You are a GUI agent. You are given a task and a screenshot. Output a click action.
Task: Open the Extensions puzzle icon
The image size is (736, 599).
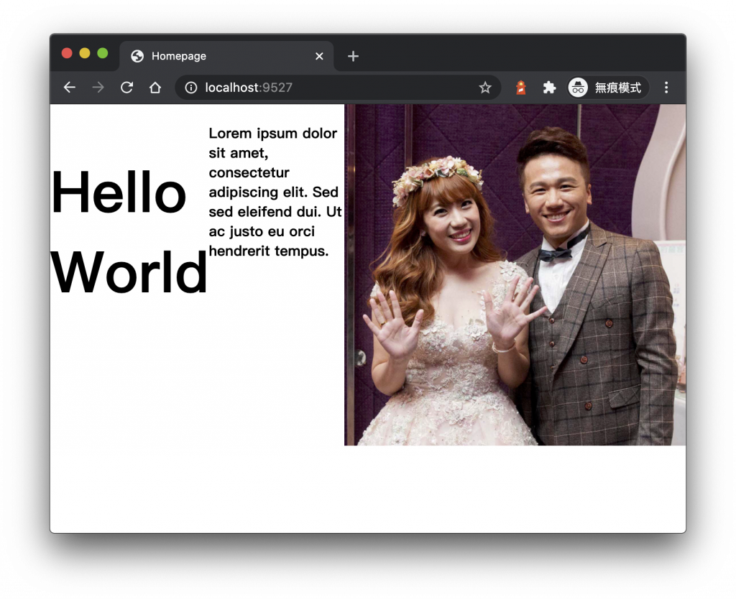coord(549,88)
